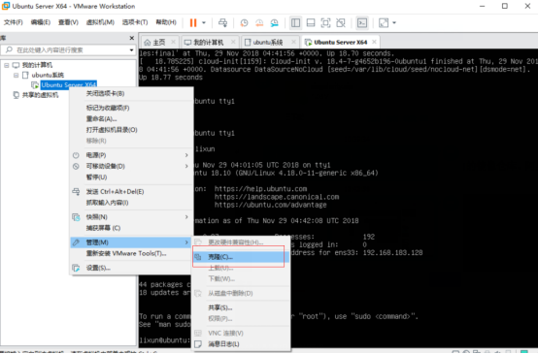Viewport: 538px width, 354px height.
Task: Open the snapshot manager toolbar icon
Action: click(275, 23)
